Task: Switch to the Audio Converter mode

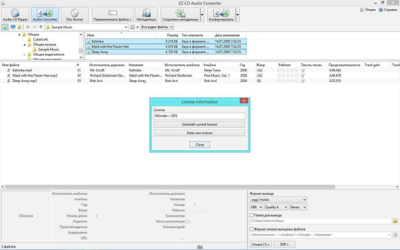Action: 45,15
